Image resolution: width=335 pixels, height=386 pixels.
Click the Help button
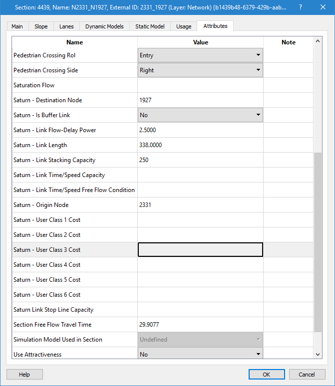coord(24,375)
